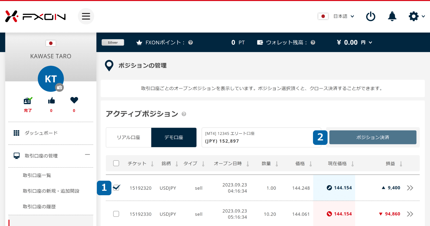The image size is (430, 226).
Task: Expand details for ticket 15192320
Action: (x=410, y=188)
